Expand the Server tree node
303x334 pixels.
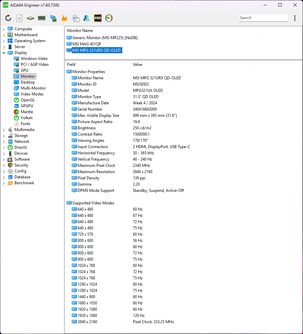point(4,47)
